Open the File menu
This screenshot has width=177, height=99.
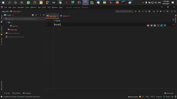click(x=6, y=7)
